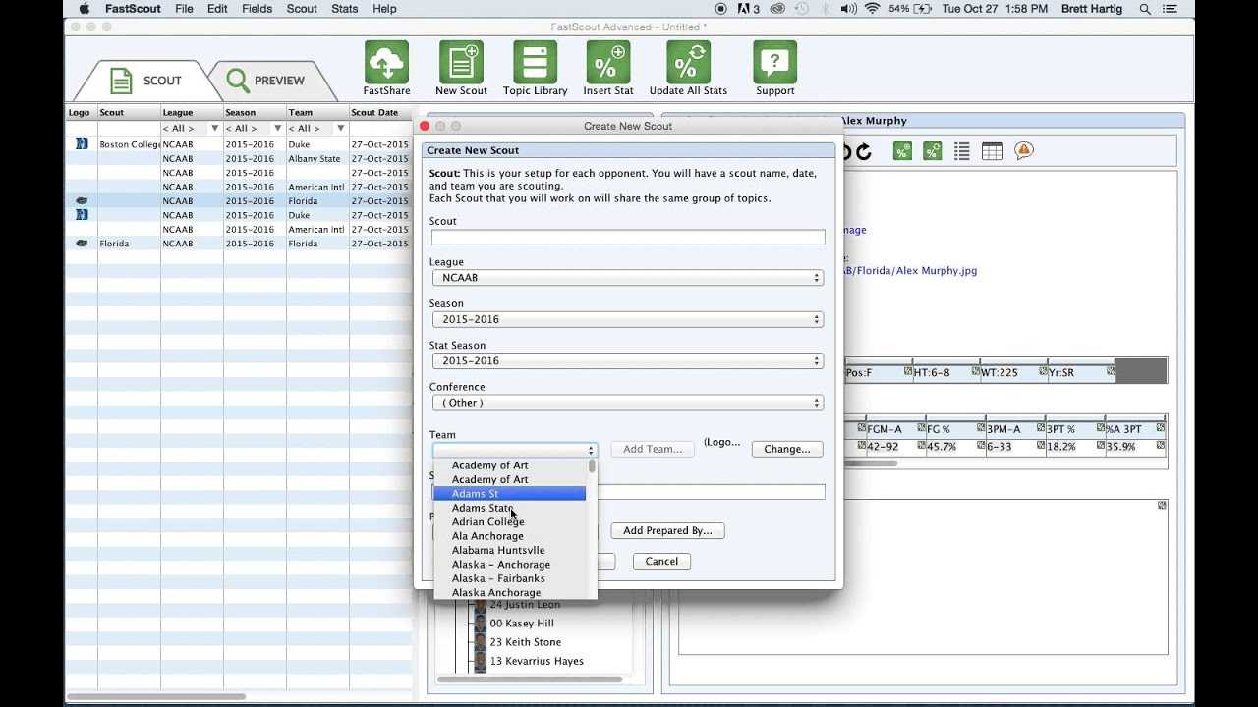This screenshot has height=707, width=1258.
Task: Select Ala Anchorage in team list
Action: coord(510,536)
